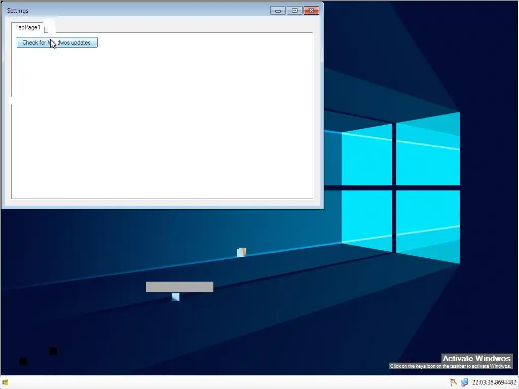Open the network computers tray icon
519x389 pixels.
click(465, 382)
